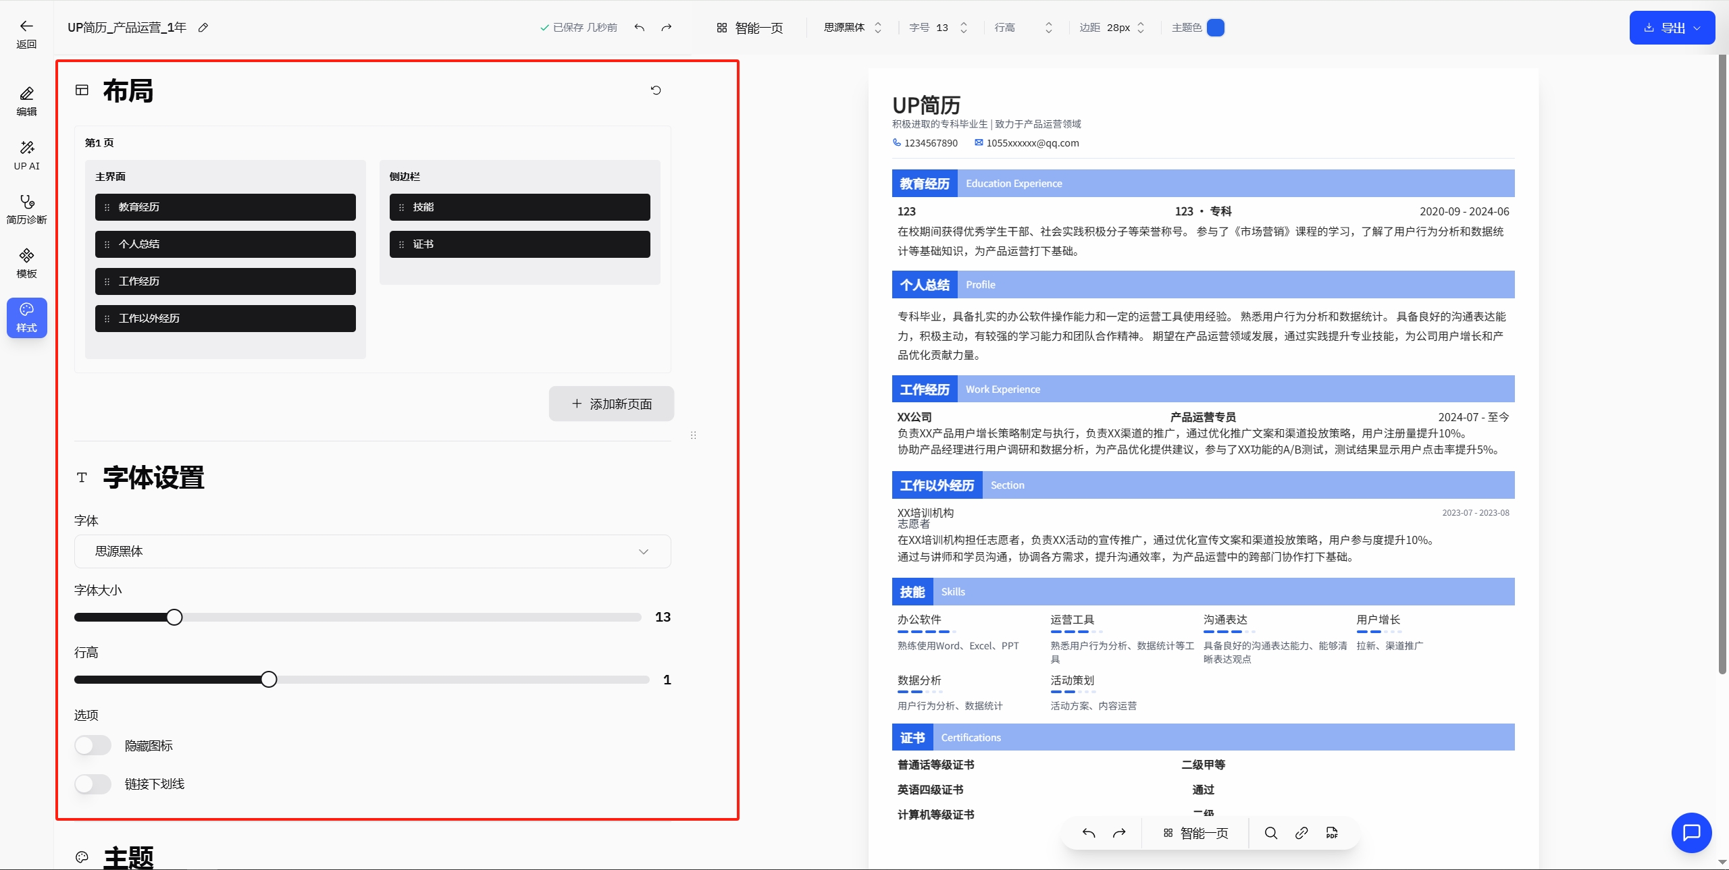Click the magnifier zoom icon in floating bar
Viewport: 1729px width, 870px height.
coord(1270,833)
